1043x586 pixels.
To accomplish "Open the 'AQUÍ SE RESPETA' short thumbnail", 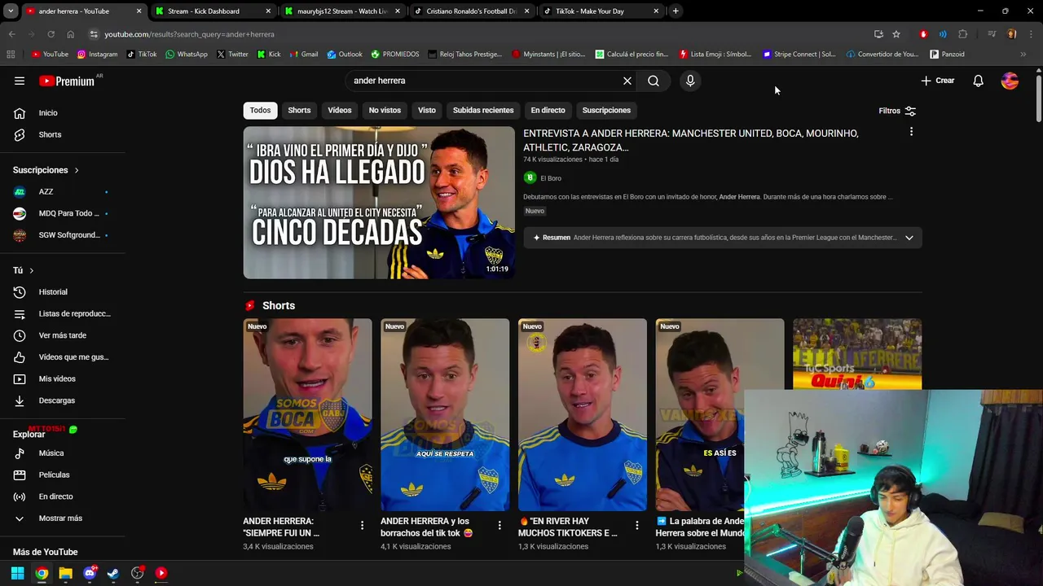I will click(x=445, y=414).
